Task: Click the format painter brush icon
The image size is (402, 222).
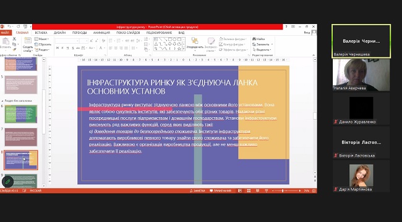Action: tap(14, 49)
